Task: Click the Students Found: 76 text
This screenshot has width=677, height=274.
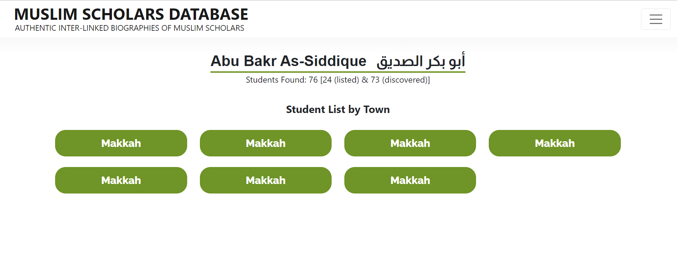Action: coord(282,80)
